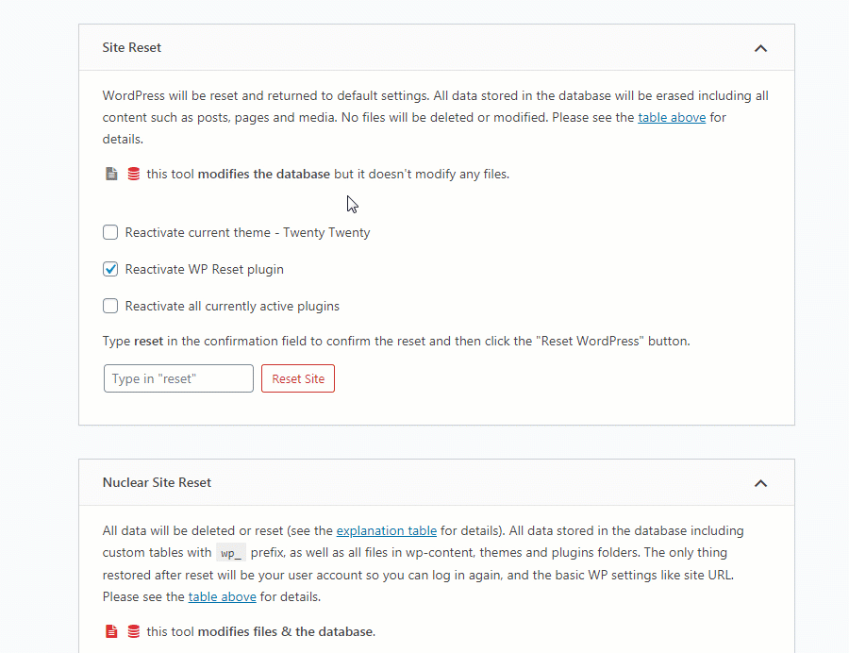Collapse the Site Reset panel using its chevron

pos(760,48)
